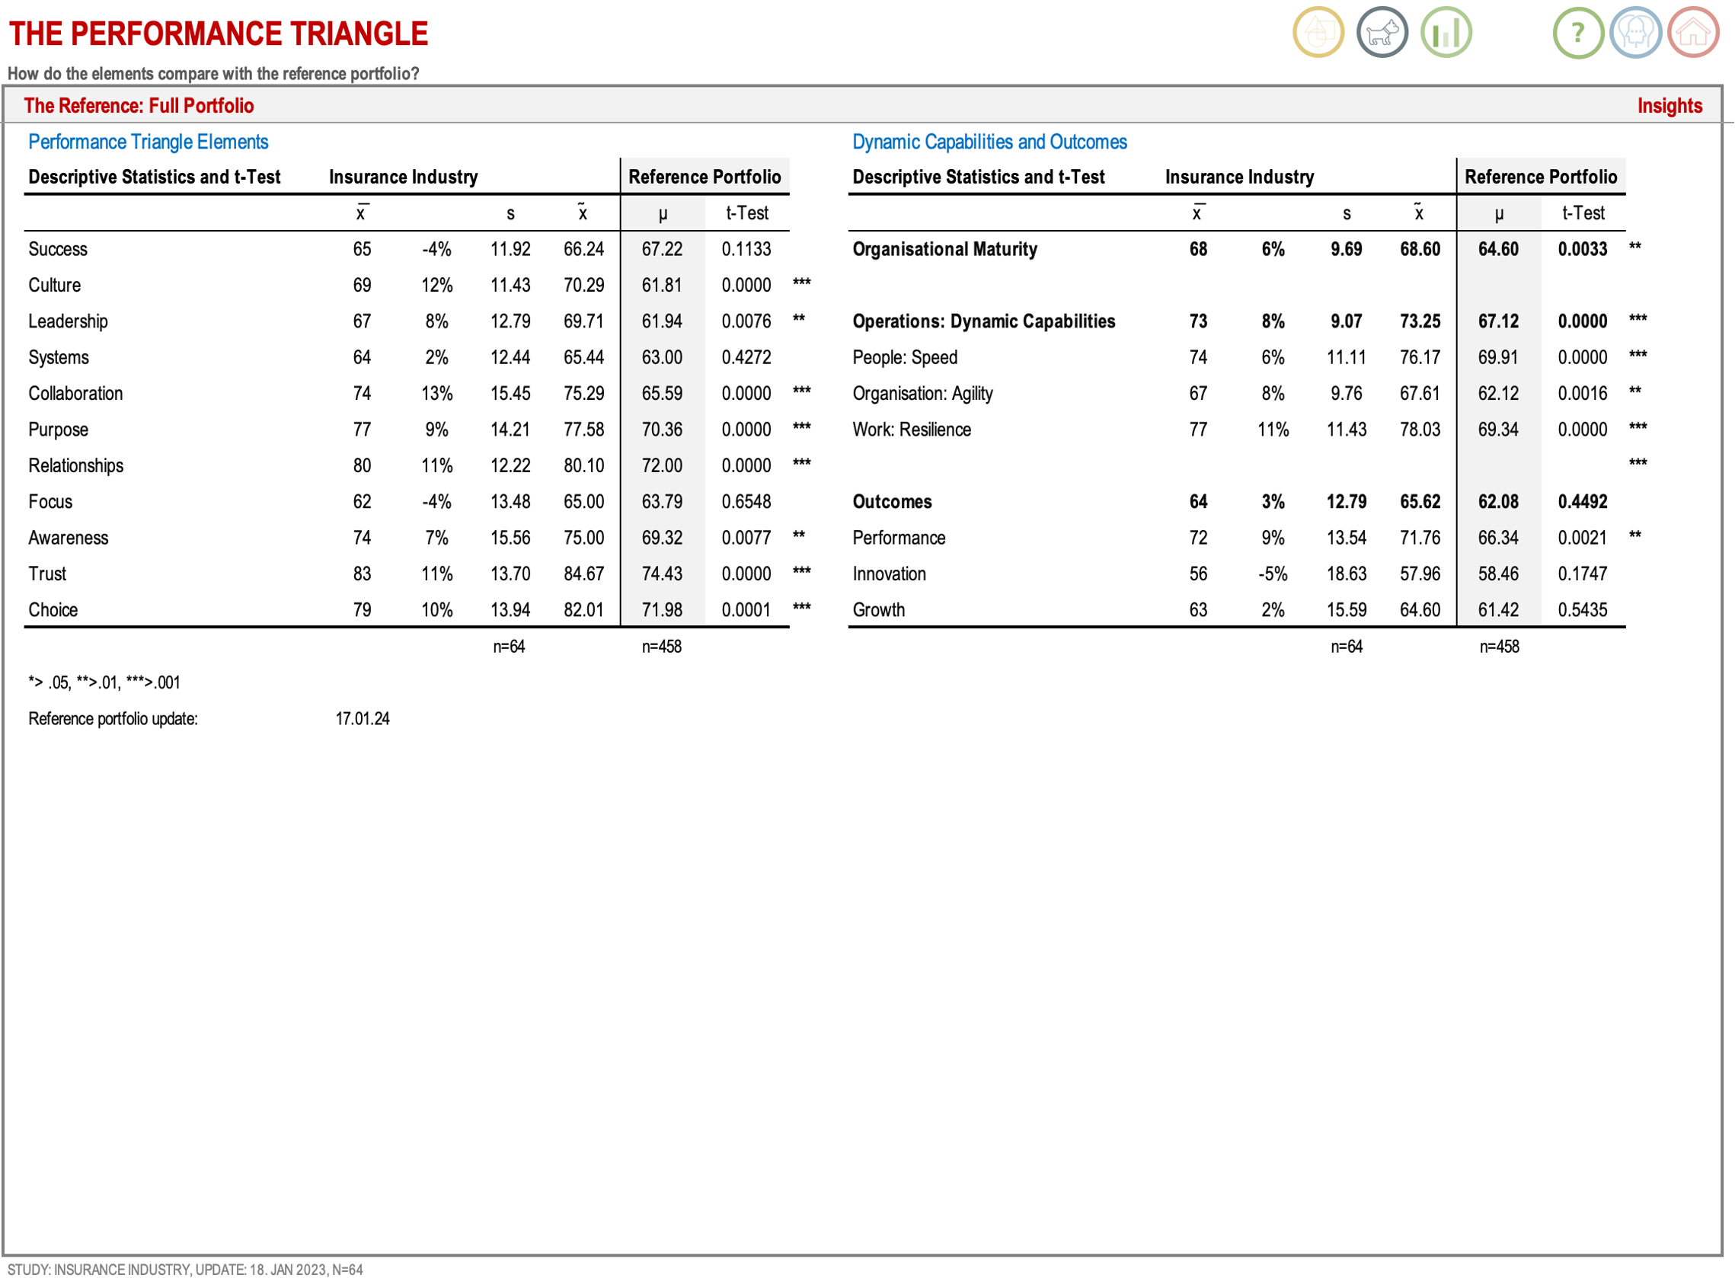Click the Relationships mean value 80

362,465
